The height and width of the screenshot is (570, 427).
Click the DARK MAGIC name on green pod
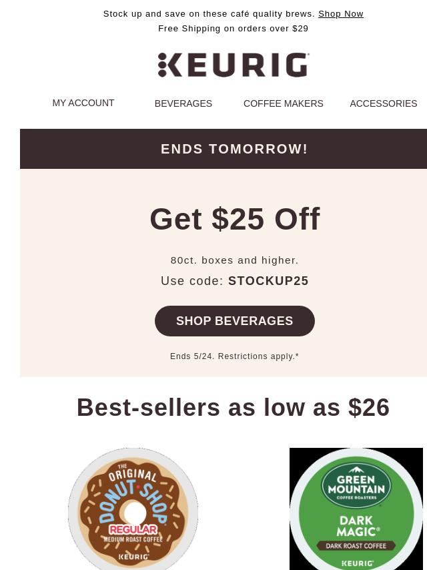click(358, 526)
